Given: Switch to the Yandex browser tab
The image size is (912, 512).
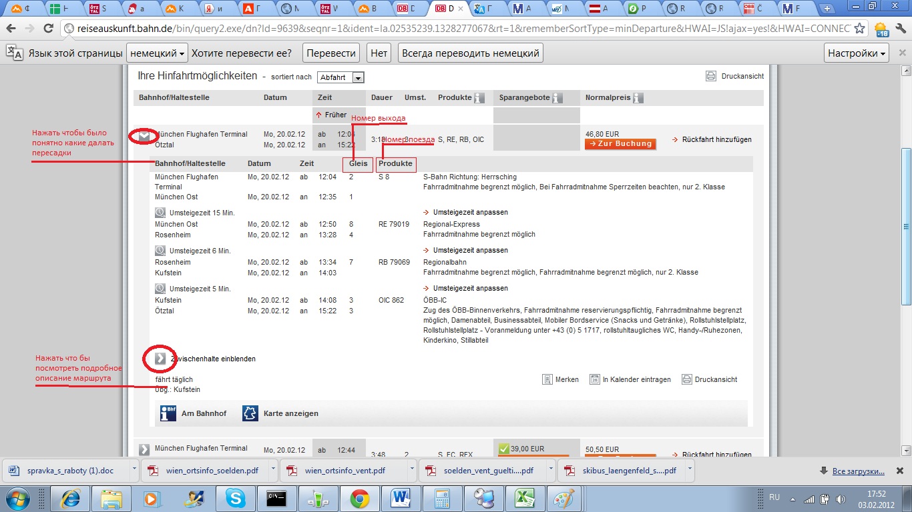Looking at the screenshot, I should tap(220, 9).
